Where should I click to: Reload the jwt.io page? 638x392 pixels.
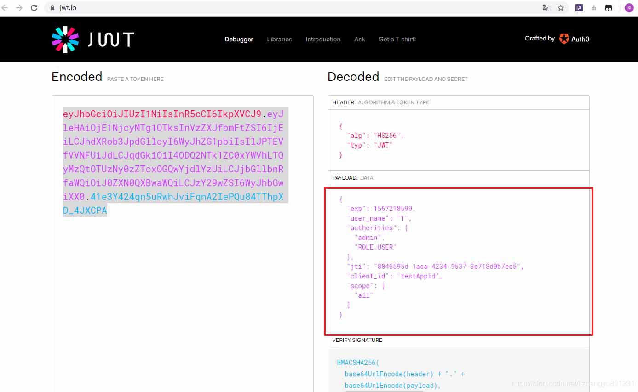(34, 8)
